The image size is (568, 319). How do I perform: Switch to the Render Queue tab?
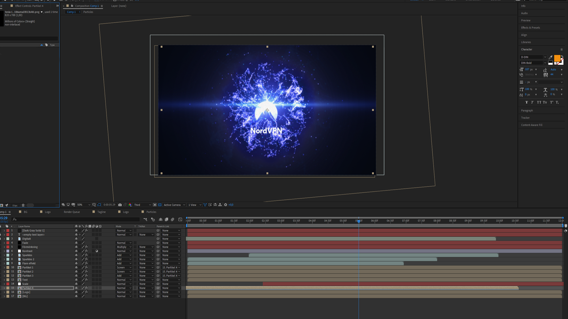coord(72,212)
